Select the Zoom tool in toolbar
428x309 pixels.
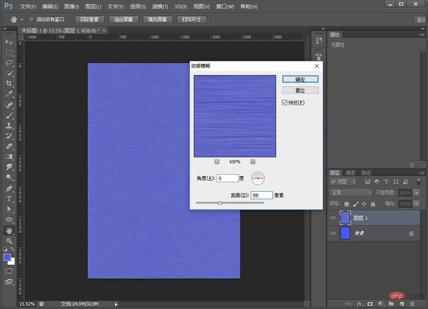click(x=9, y=241)
